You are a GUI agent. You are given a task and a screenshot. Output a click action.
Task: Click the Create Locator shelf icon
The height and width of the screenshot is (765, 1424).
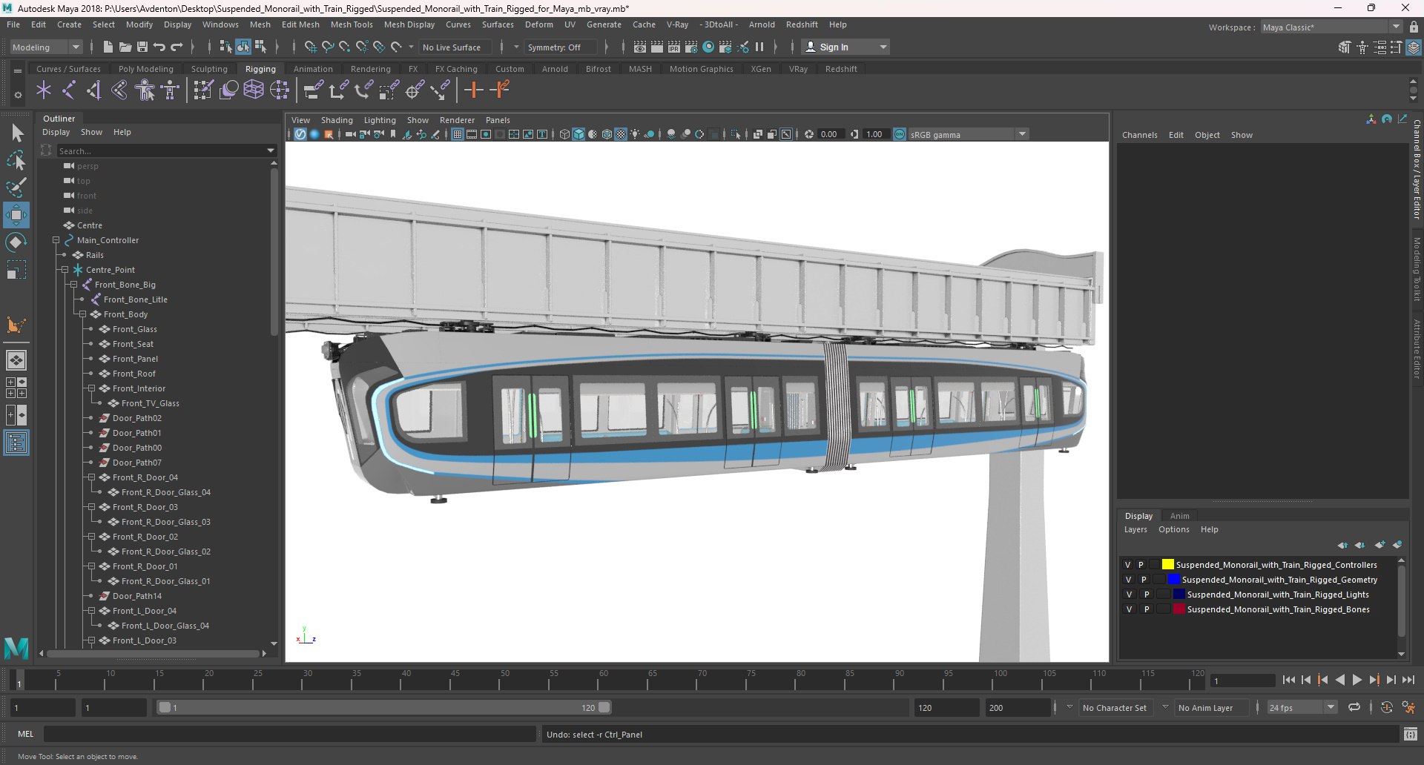(44, 91)
